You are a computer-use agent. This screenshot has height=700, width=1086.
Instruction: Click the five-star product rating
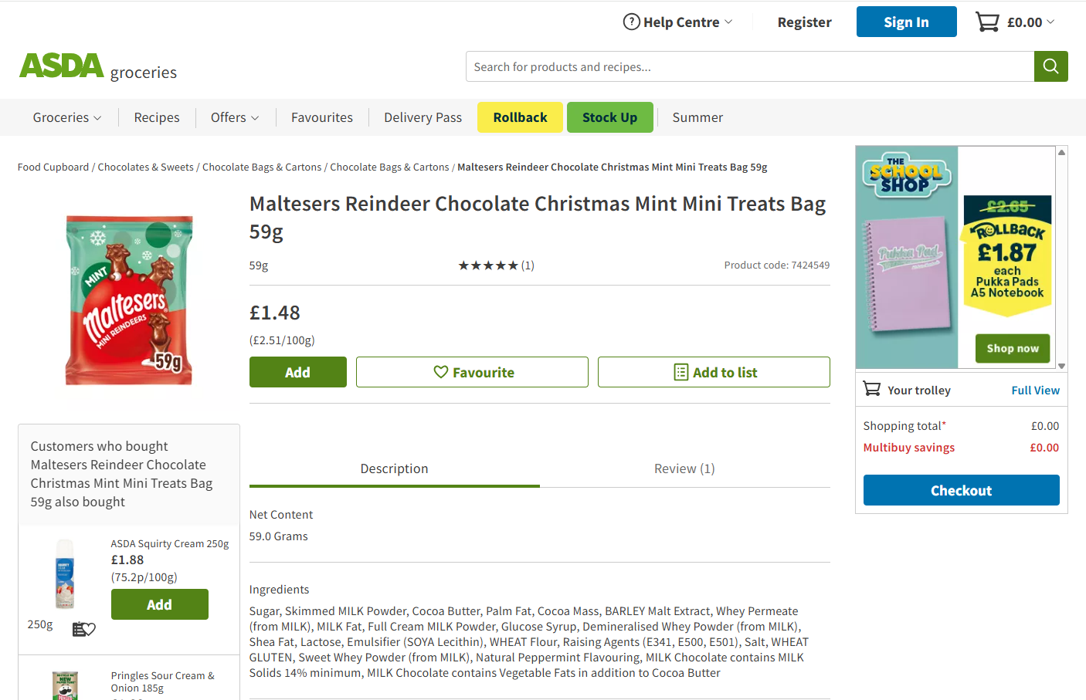488,265
